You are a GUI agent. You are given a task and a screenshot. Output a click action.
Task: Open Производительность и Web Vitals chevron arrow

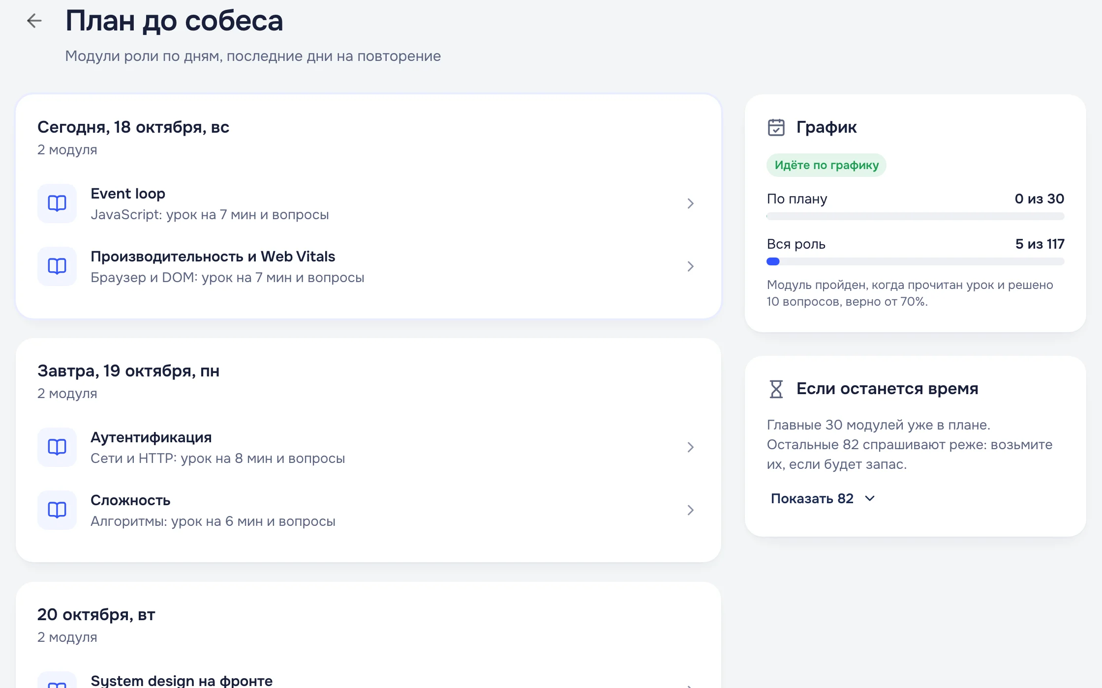690,266
